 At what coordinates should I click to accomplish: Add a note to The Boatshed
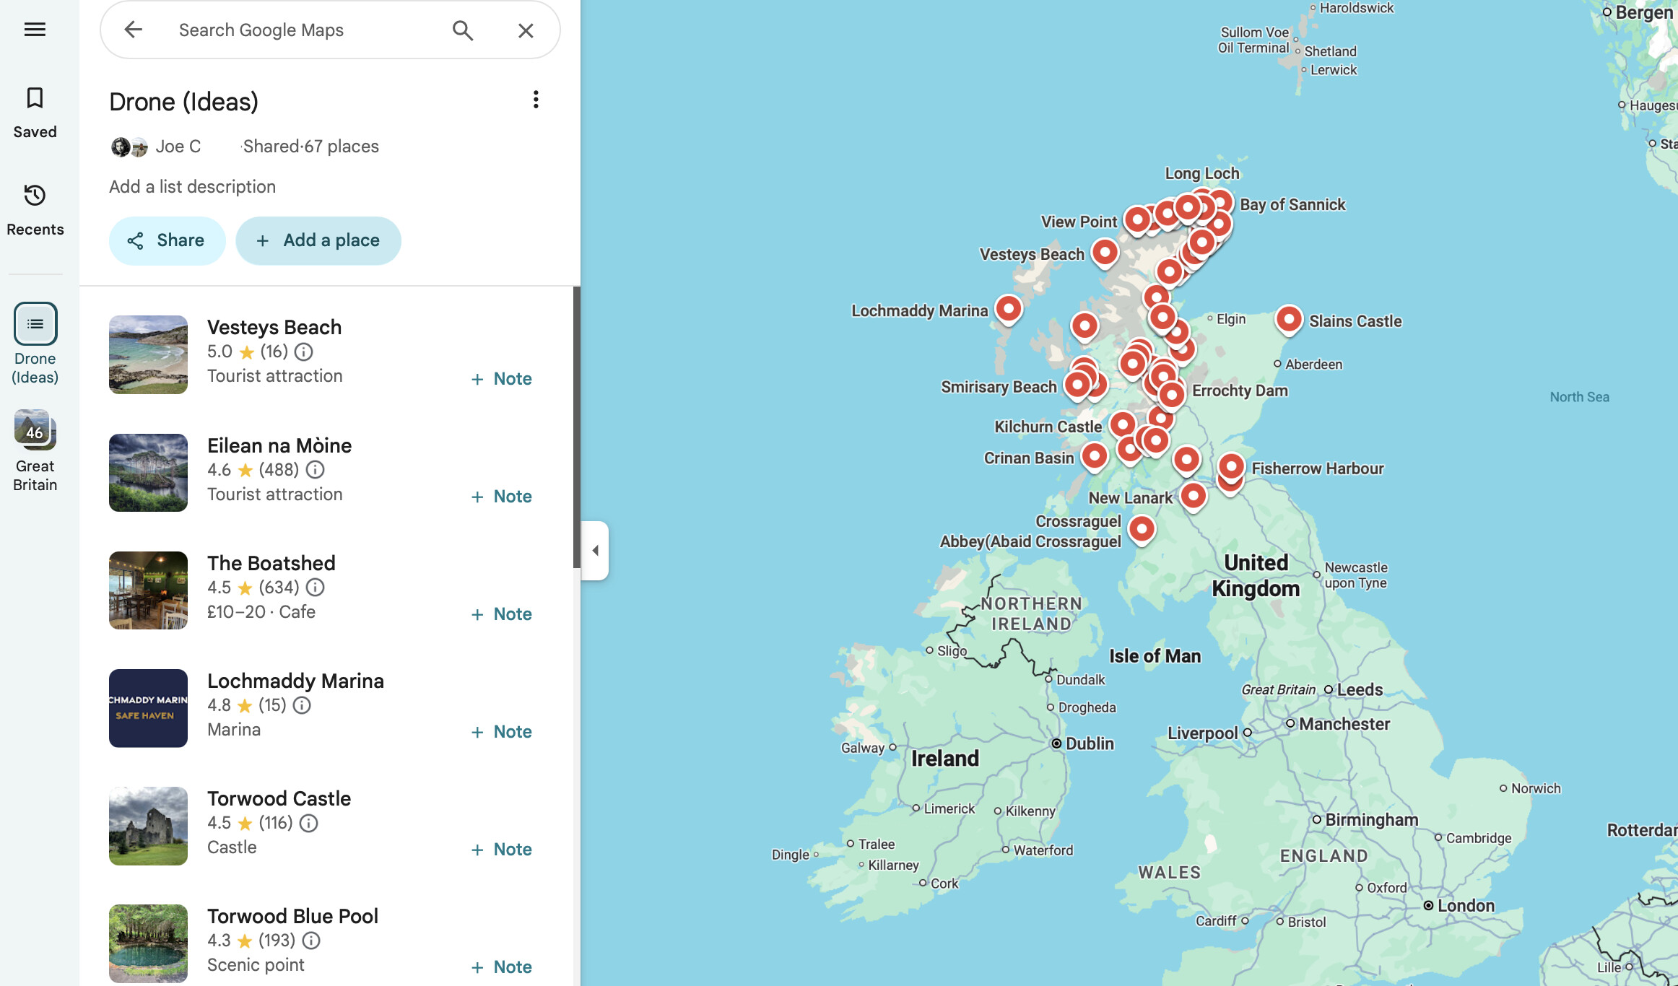pyautogui.click(x=502, y=614)
